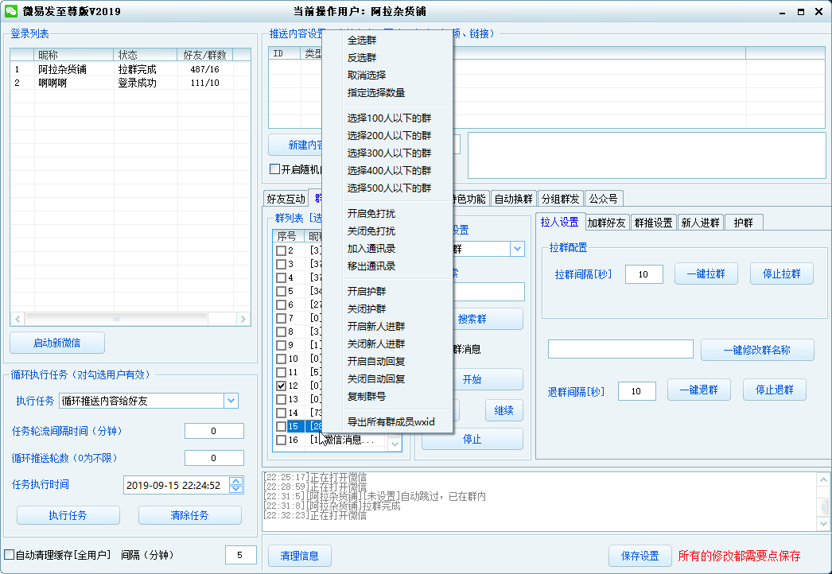Image resolution: width=832 pixels, height=574 pixels.
Task: Choose 全选群 from the context menu
Action: (362, 40)
